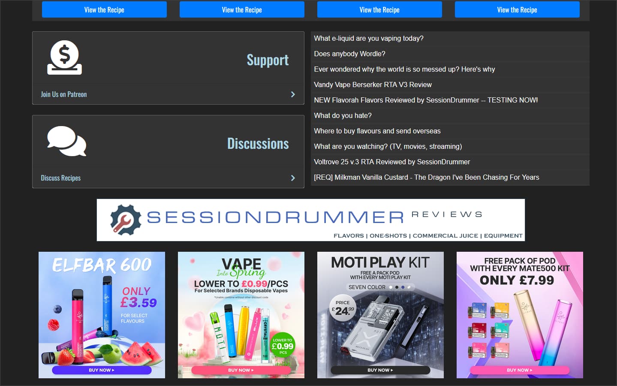Click Buy Now on Vape Into Spring ad

click(x=241, y=370)
